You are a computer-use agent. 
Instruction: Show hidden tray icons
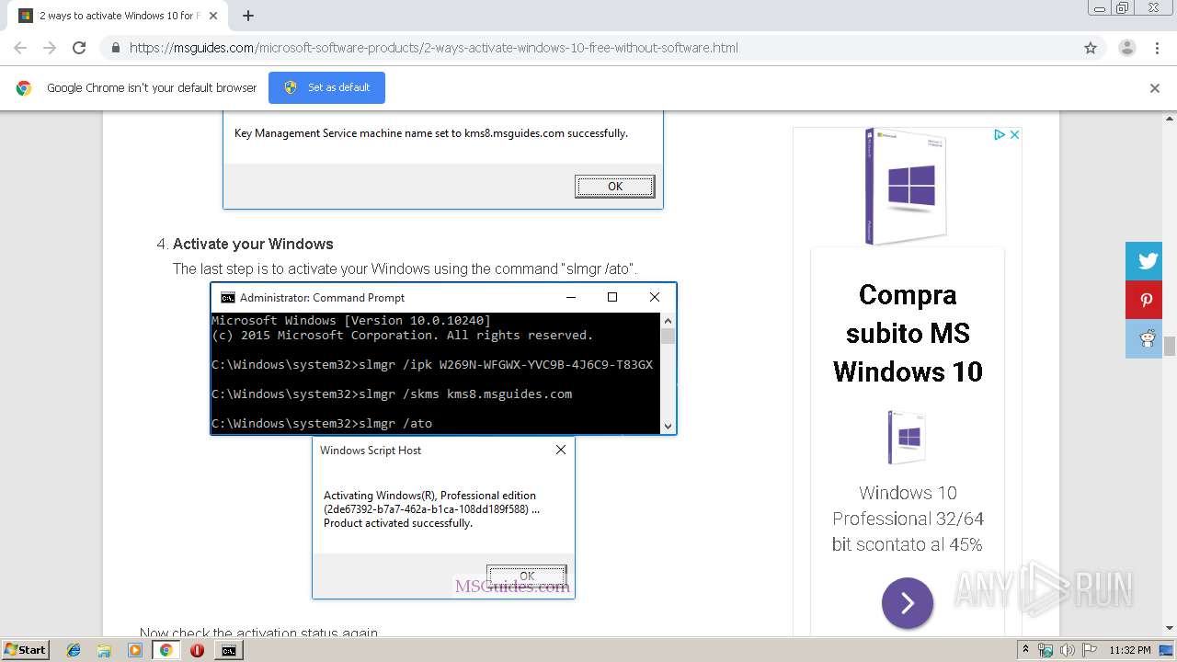pos(1025,650)
